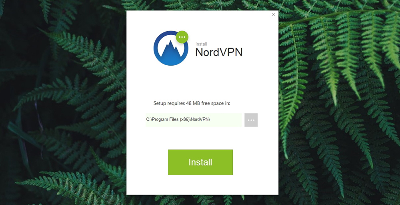Place cursor after NordVPN\ in path
The height and width of the screenshot is (205, 400).
click(211, 119)
